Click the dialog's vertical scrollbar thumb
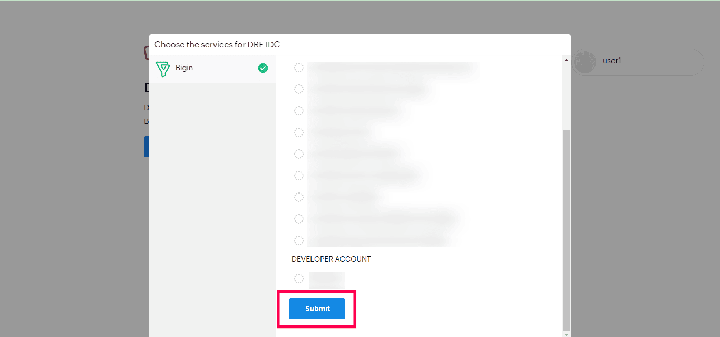This screenshot has height=337, width=720. click(567, 229)
